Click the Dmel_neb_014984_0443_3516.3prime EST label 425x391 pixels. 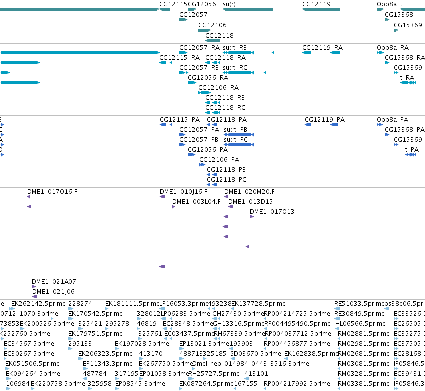pyautogui.click(x=251, y=364)
